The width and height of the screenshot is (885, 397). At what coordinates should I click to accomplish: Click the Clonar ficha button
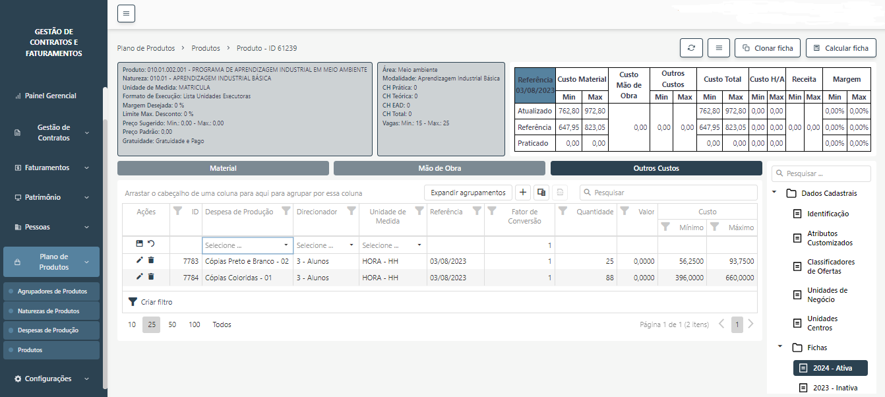[x=767, y=48]
